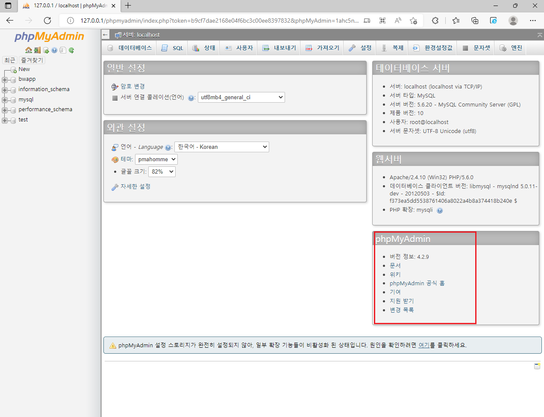Click the page collapse icon at top right of header
This screenshot has height=417, width=544.
pyautogui.click(x=540, y=35)
